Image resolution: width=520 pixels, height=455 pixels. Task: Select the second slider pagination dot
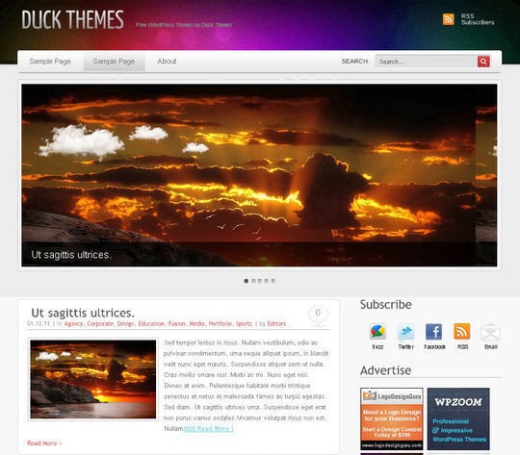point(253,281)
